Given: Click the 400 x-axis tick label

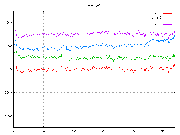Looking at the screenshot, I should click(x=133, y=131).
